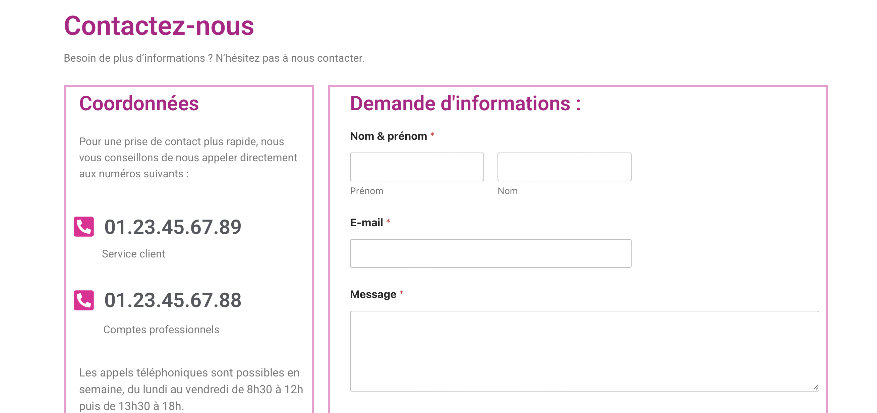Click the Comptes professionnels phone icon
This screenshot has height=413, width=877.
pyautogui.click(x=84, y=300)
